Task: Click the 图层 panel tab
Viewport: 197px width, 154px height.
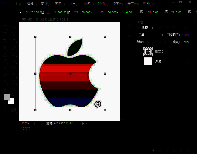Action: click(140, 22)
